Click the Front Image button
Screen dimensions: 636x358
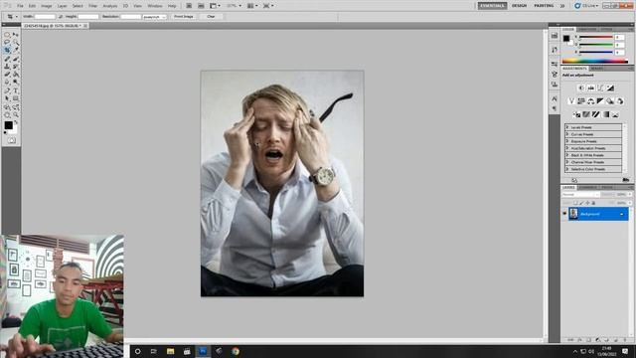point(183,17)
